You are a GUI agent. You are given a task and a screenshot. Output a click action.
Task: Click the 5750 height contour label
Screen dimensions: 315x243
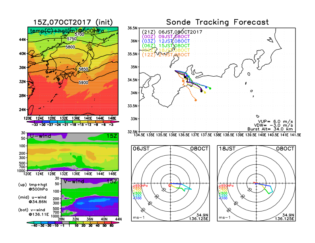click(72, 39)
